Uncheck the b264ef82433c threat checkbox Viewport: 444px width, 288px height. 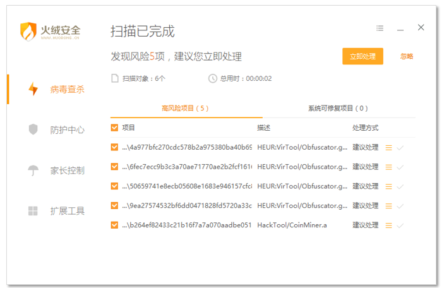pyautogui.click(x=114, y=225)
